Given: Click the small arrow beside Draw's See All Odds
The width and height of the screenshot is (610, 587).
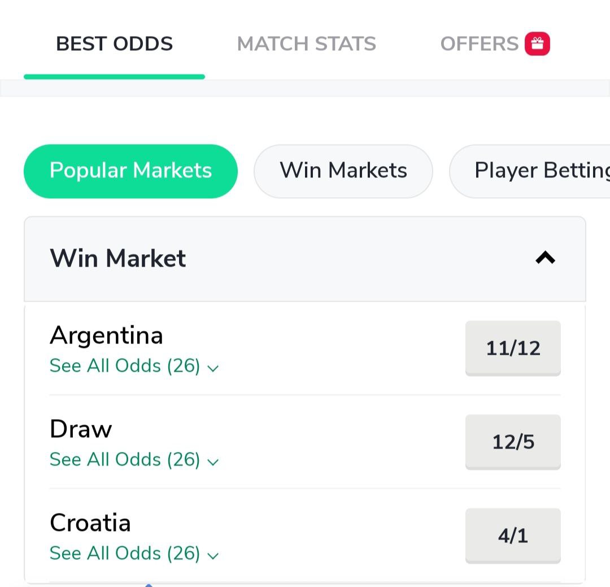Looking at the screenshot, I should 213,462.
